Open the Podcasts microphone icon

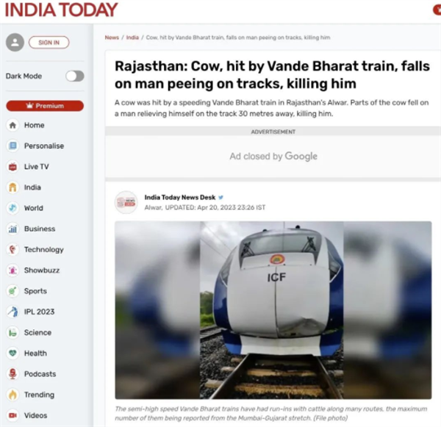(12, 374)
